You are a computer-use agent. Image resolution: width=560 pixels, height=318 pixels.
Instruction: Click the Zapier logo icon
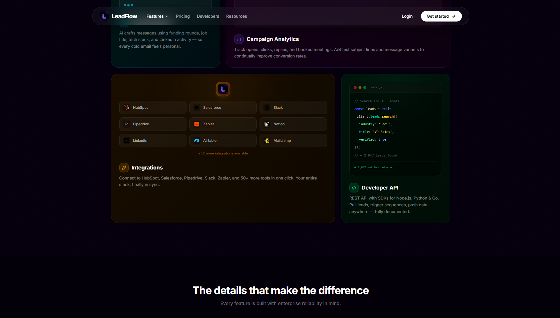[x=197, y=124]
